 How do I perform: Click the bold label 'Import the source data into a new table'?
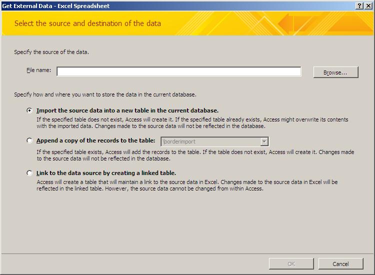pos(127,110)
